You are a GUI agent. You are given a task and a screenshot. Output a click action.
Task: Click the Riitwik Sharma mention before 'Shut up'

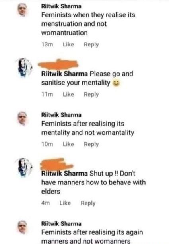coord(64,173)
